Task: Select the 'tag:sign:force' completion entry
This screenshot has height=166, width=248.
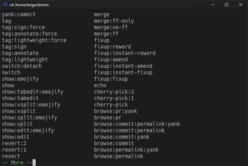Action: [x=23, y=27]
